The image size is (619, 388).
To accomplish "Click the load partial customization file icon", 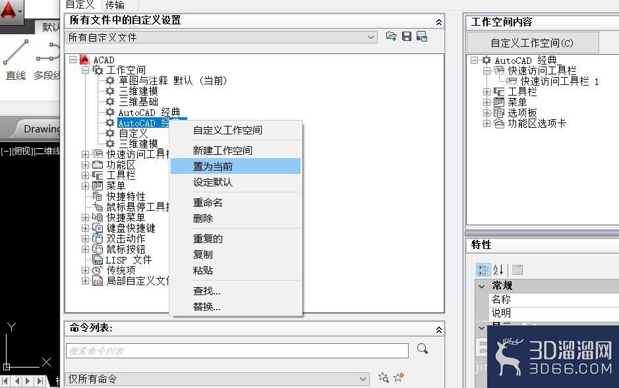I will coord(391,37).
